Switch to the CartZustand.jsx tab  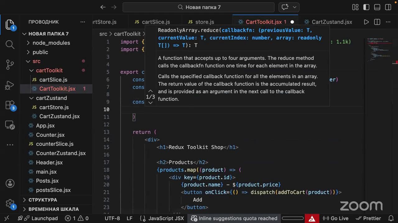pos(328,22)
